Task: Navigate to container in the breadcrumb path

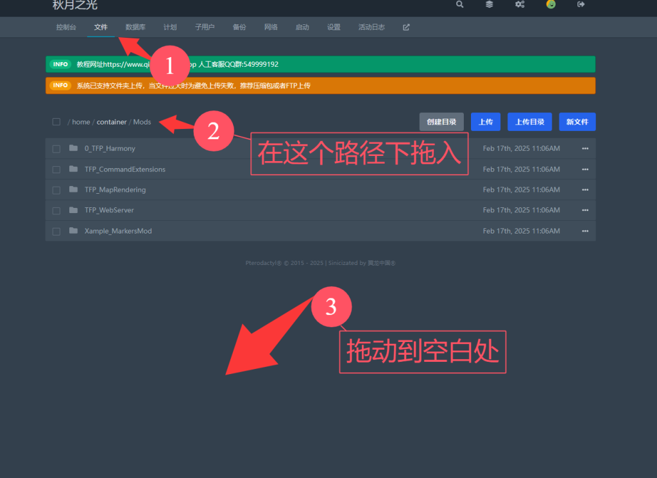Action: pyautogui.click(x=112, y=122)
